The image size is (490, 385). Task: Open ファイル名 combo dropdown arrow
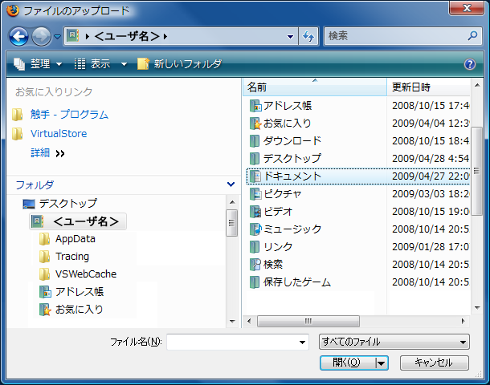[x=303, y=342]
